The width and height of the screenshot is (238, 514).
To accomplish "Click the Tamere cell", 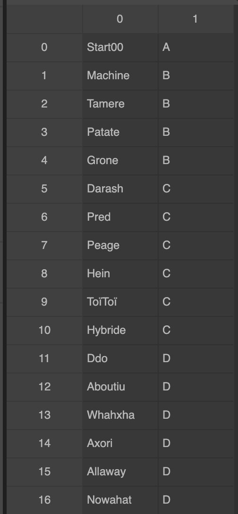I will (120, 104).
